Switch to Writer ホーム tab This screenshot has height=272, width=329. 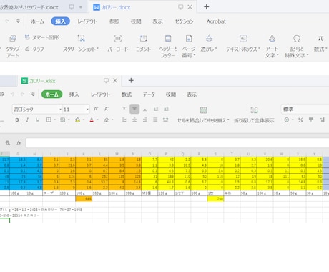tap(37, 21)
